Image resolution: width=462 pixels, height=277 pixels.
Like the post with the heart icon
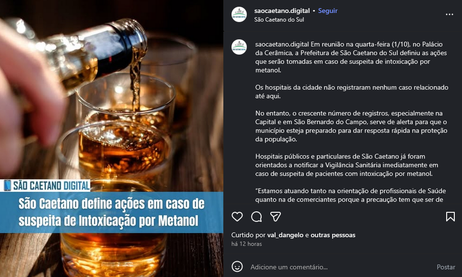point(237,217)
